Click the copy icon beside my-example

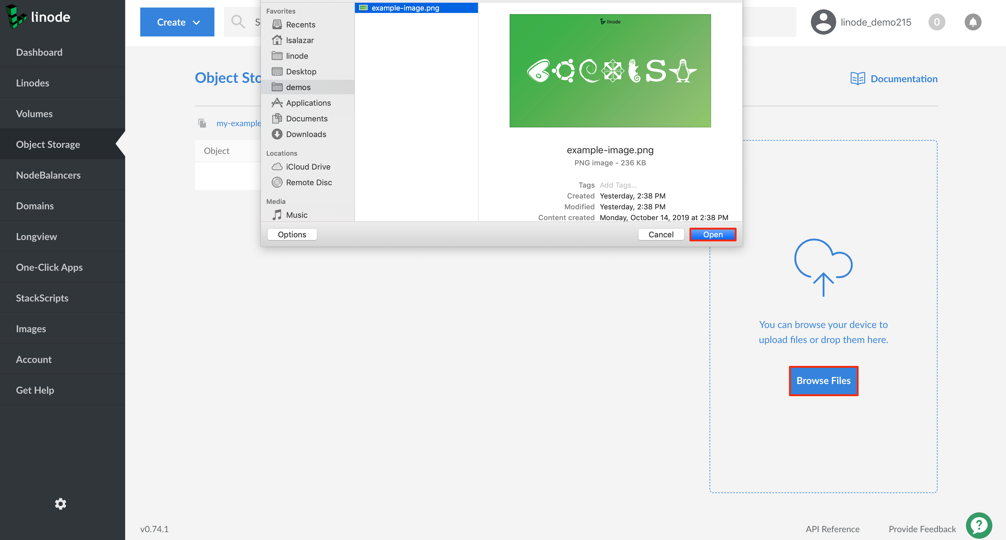pyautogui.click(x=202, y=123)
